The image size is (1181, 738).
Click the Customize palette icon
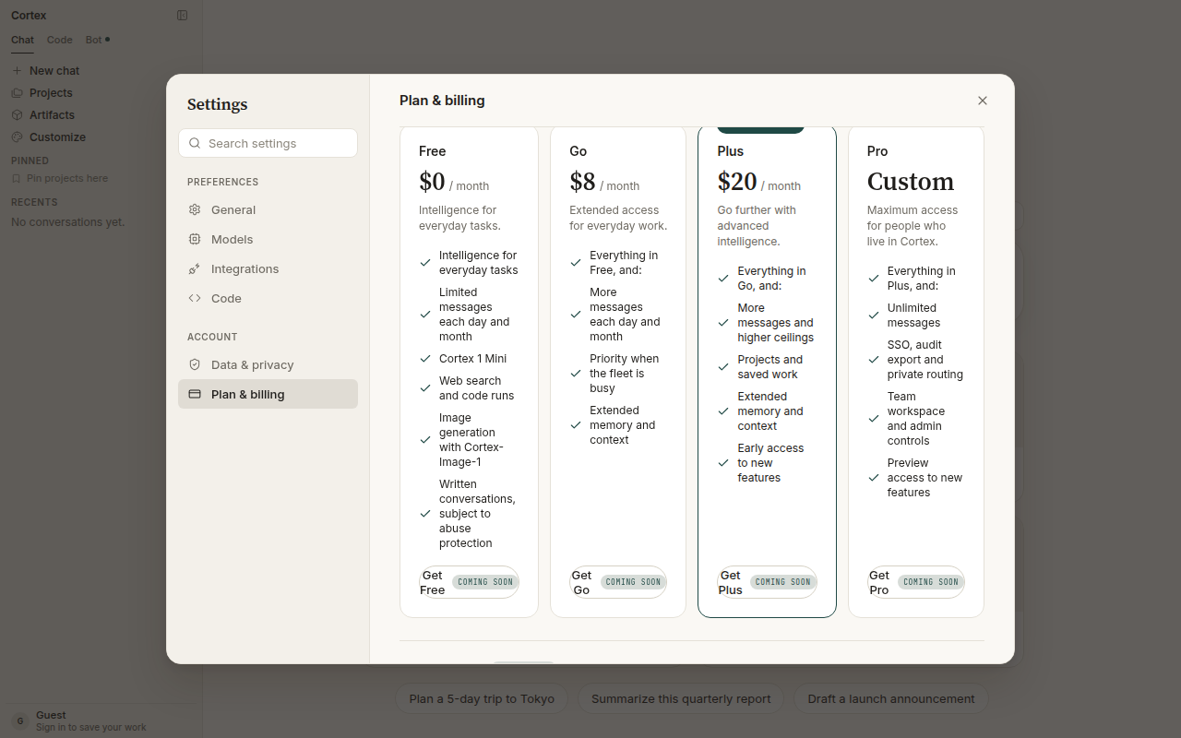17,137
